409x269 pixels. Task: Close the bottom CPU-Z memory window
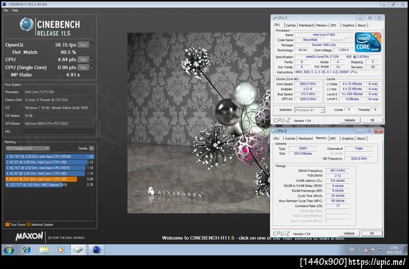pos(378,131)
